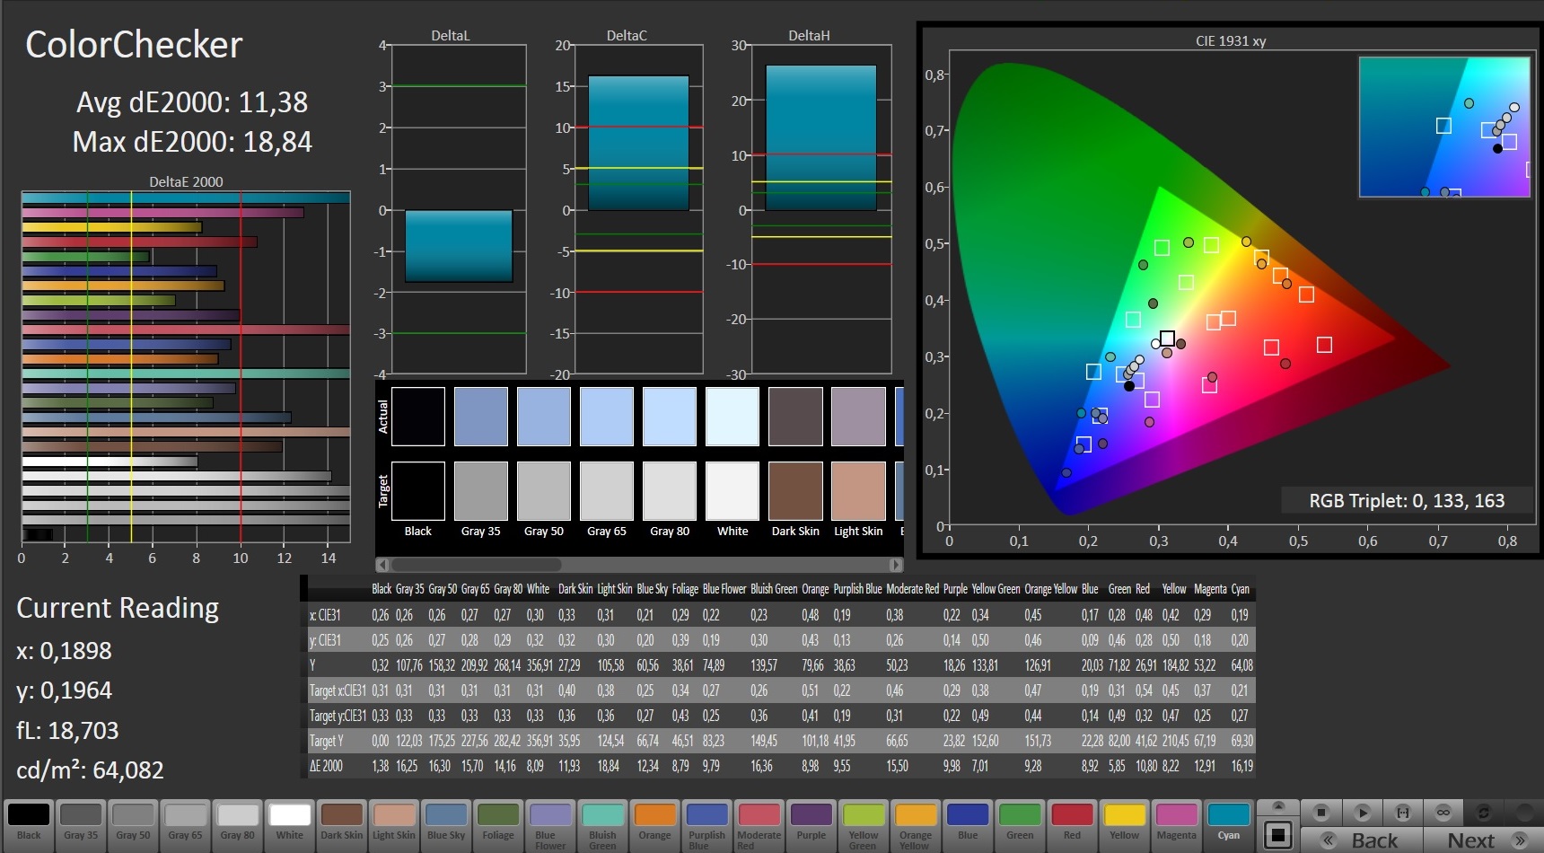Click the stop measurement icon
Image resolution: width=1544 pixels, height=853 pixels.
pyautogui.click(x=1320, y=813)
